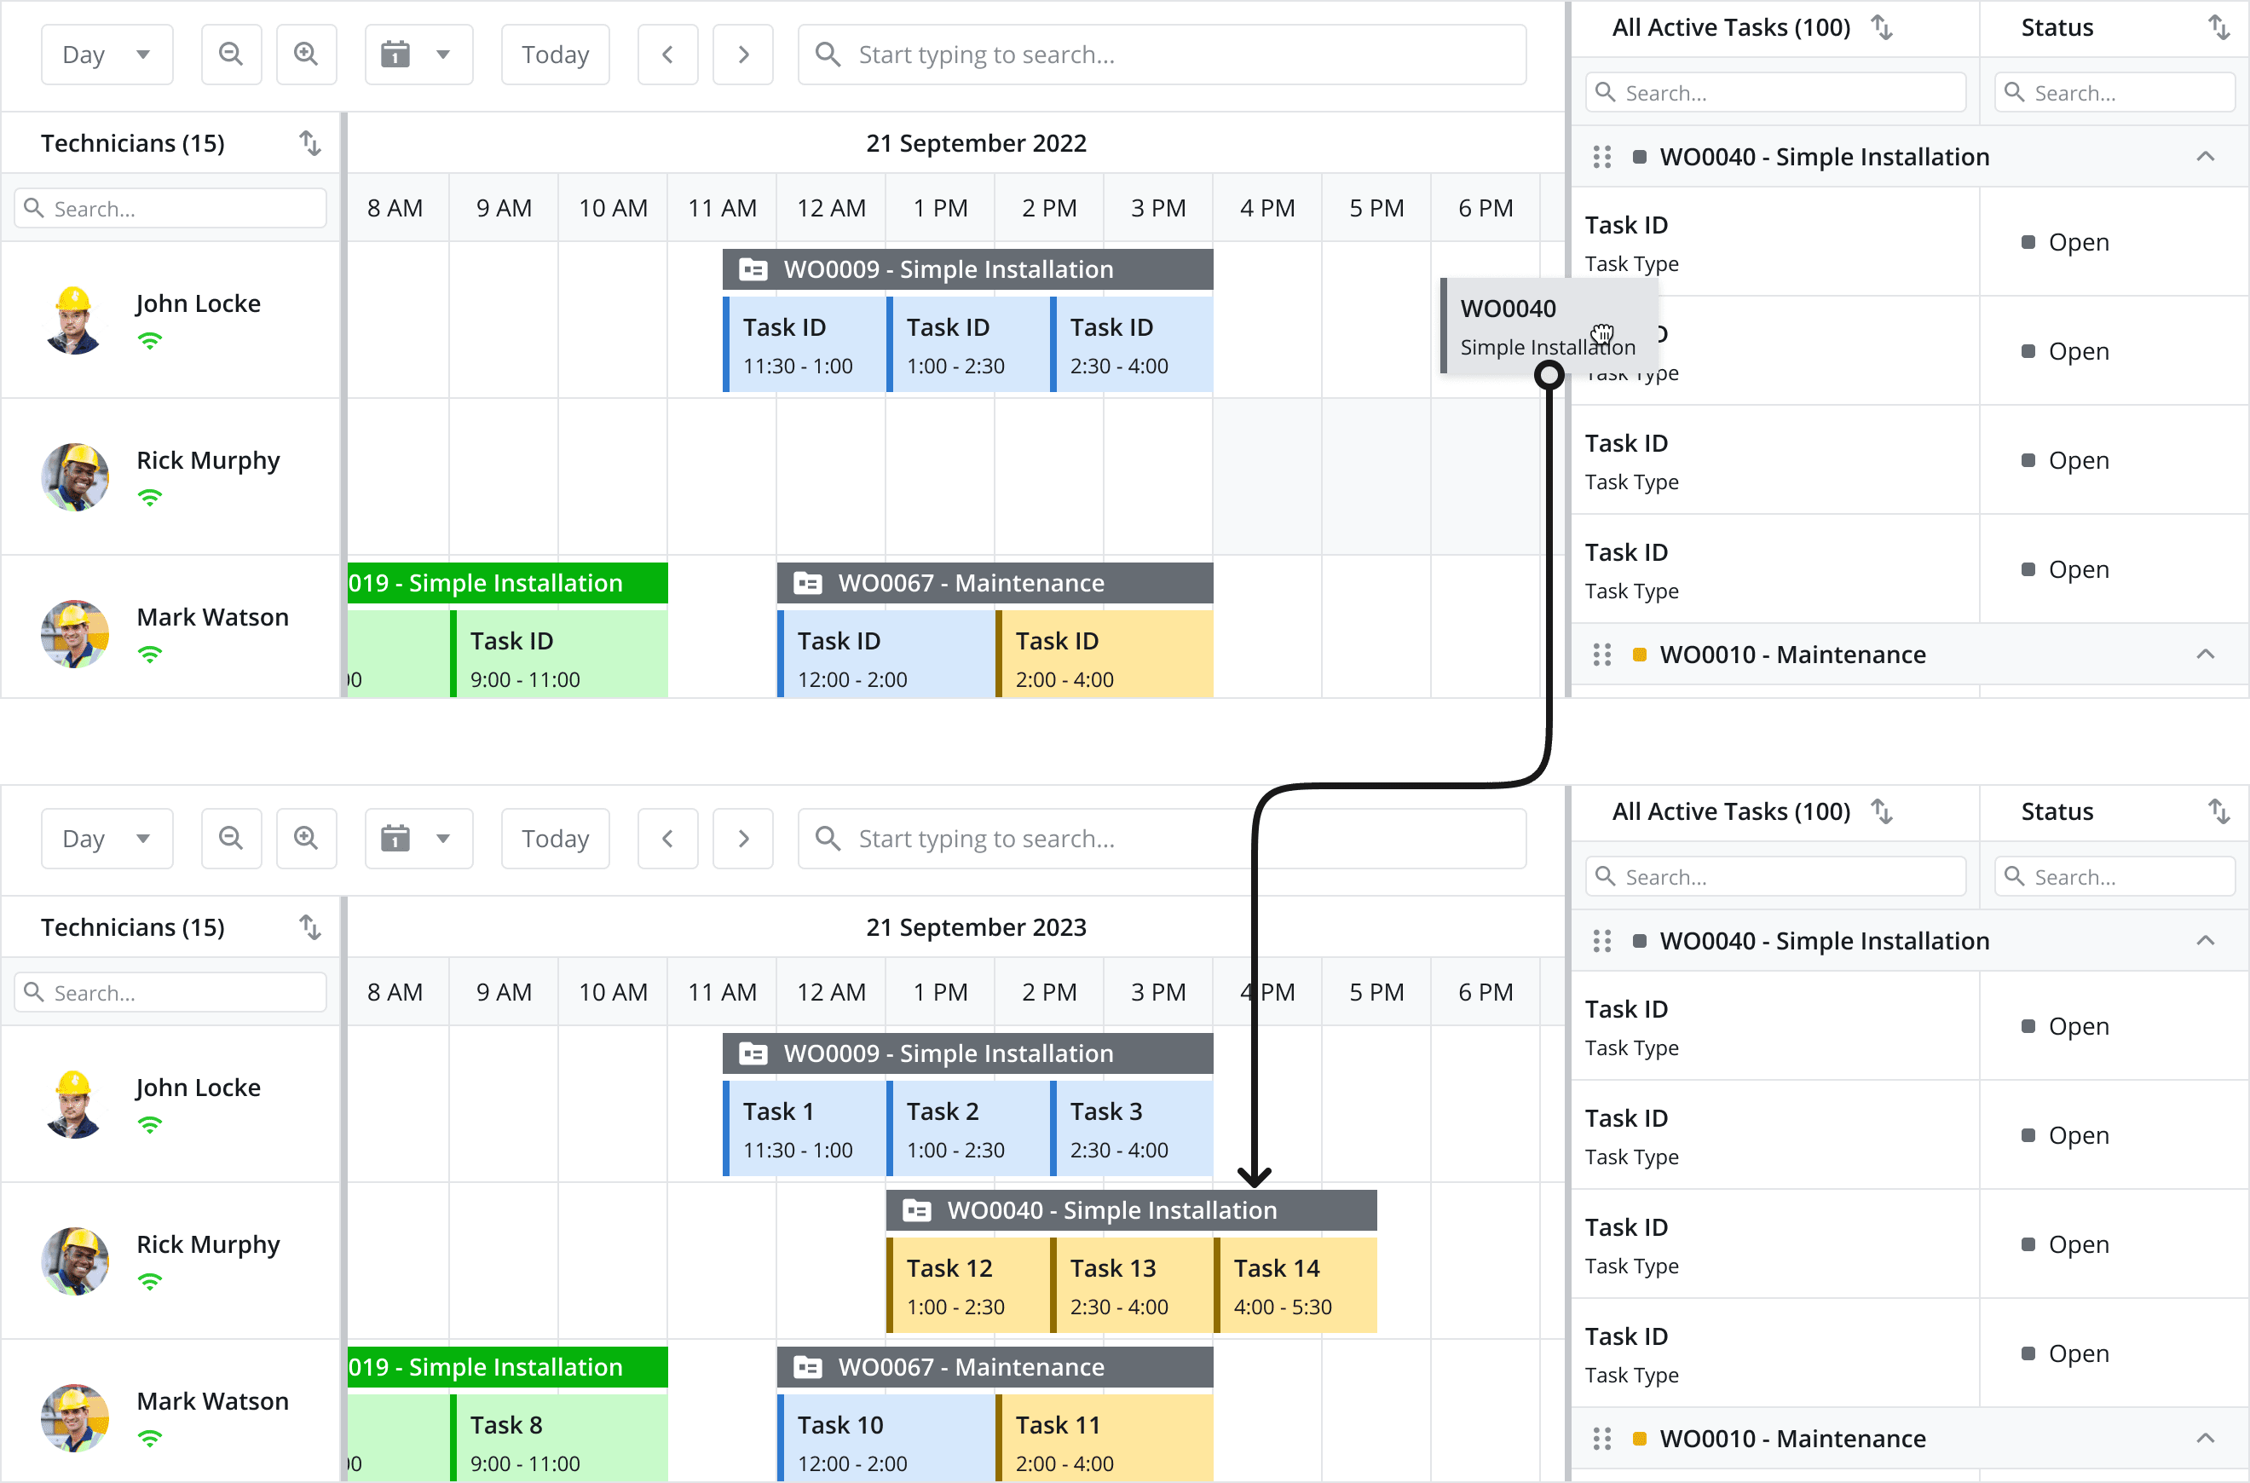This screenshot has width=2250, height=1483.
Task: Sort All Active Tasks in bottom panel
Action: [x=1882, y=811]
